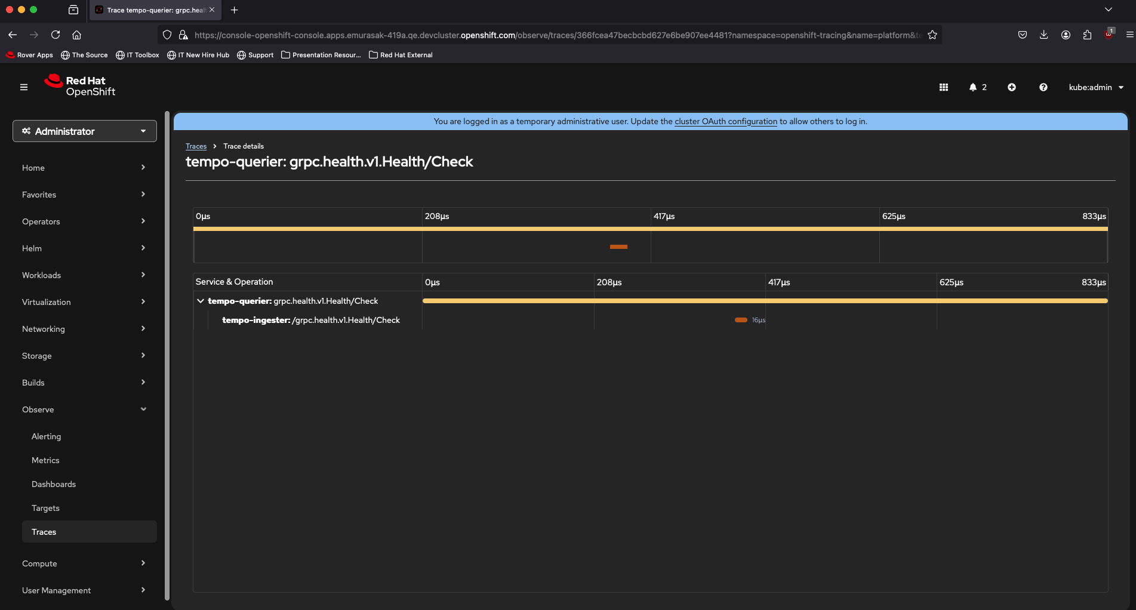Open the kube:admin user menu
Viewport: 1136px width, 610px height.
[x=1096, y=87]
